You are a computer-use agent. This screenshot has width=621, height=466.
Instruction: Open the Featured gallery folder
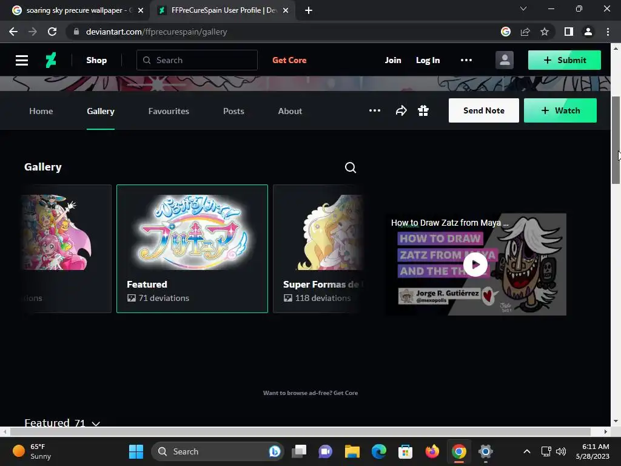click(192, 249)
